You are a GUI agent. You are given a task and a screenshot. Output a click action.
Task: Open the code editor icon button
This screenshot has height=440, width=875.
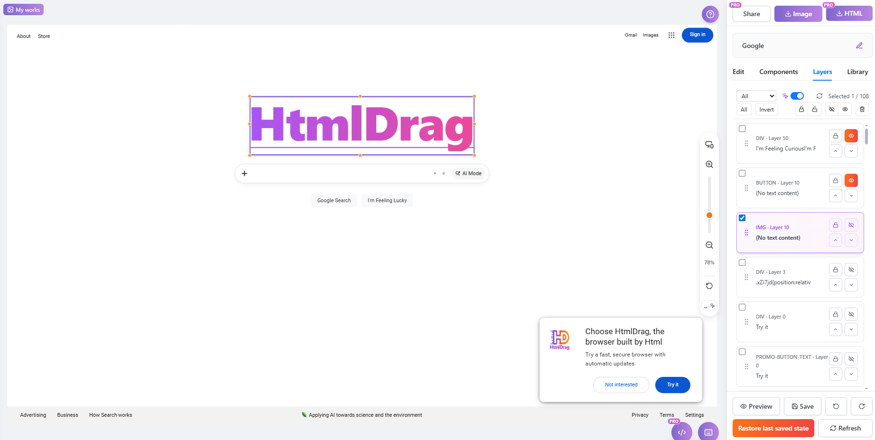(x=682, y=432)
